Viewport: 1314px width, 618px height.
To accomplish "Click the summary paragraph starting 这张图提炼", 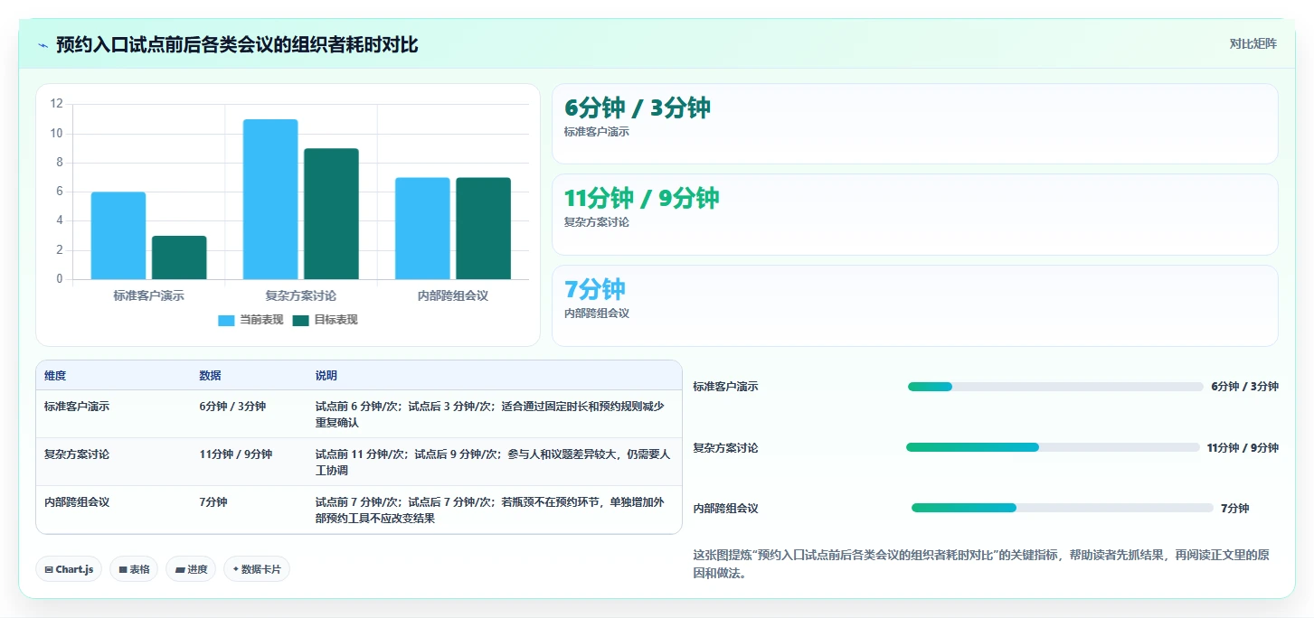I will click(981, 564).
